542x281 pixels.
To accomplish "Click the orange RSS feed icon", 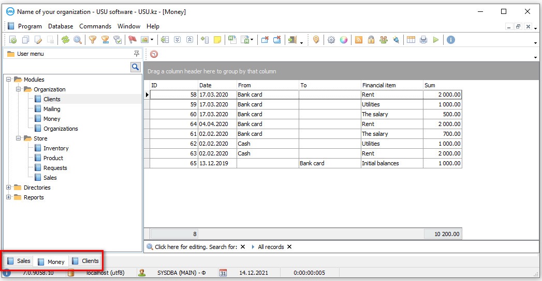I will (x=359, y=40).
